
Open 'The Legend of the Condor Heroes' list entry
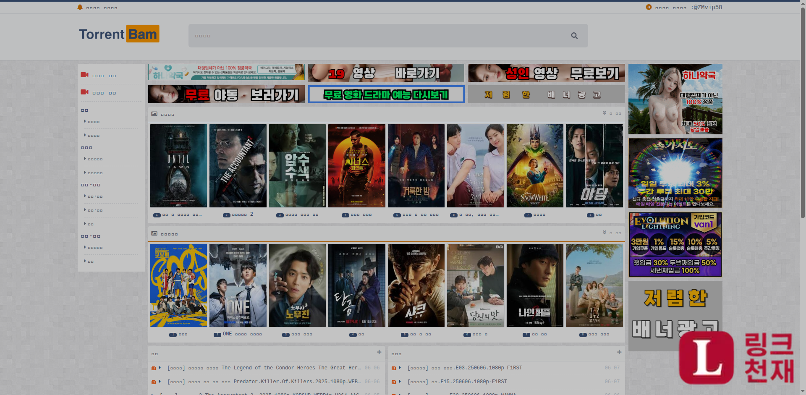[264, 368]
